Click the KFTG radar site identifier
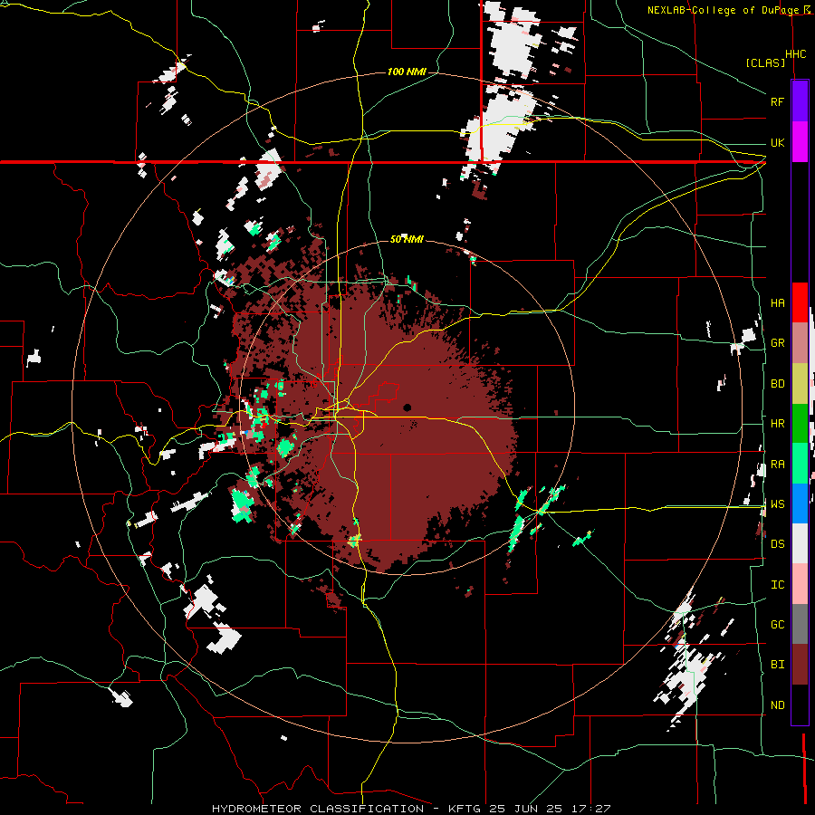Viewport: 815px width, 815px height. (462, 809)
